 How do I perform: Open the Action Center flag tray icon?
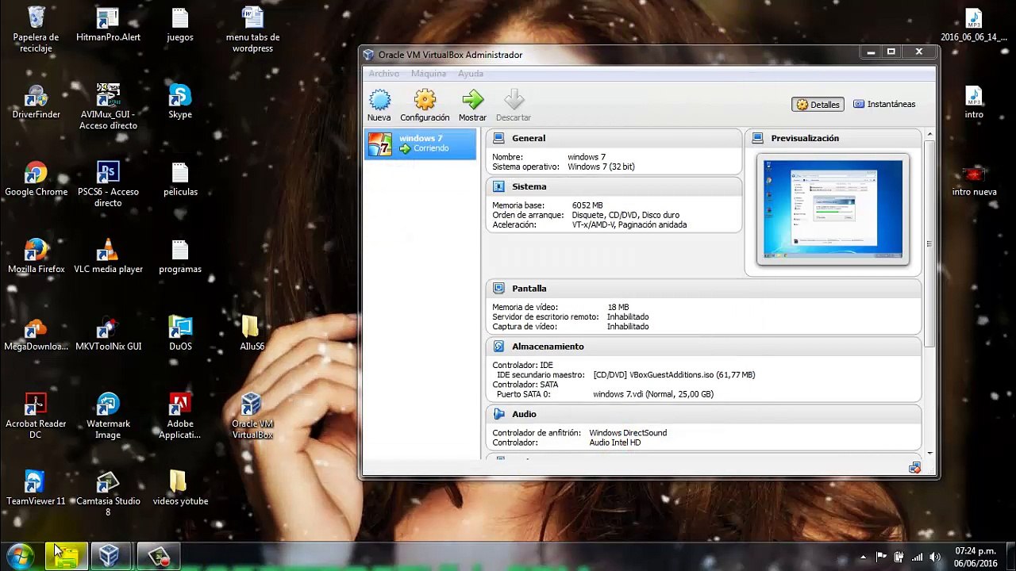(881, 557)
